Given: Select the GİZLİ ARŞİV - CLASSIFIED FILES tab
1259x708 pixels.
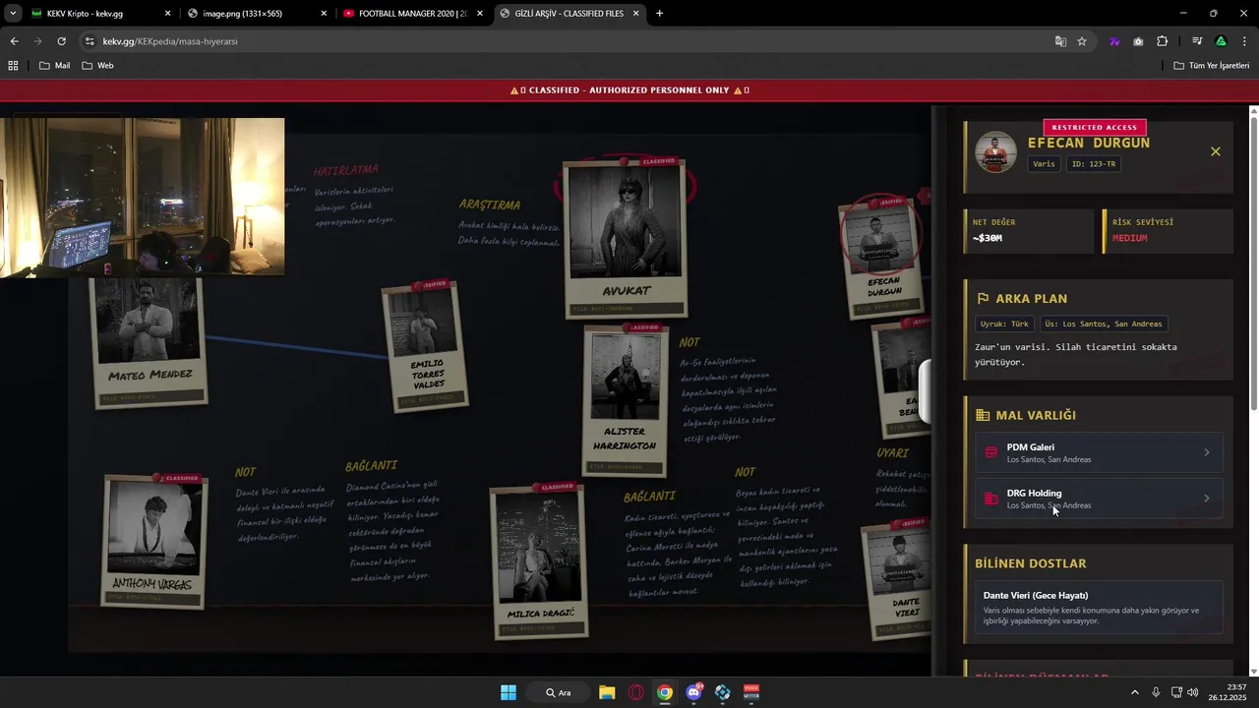Looking at the screenshot, I should pyautogui.click(x=569, y=14).
